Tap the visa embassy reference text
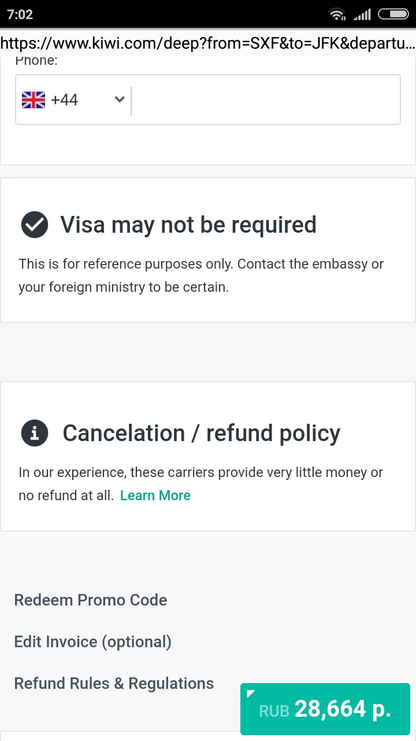The image size is (416, 741). [x=201, y=276]
